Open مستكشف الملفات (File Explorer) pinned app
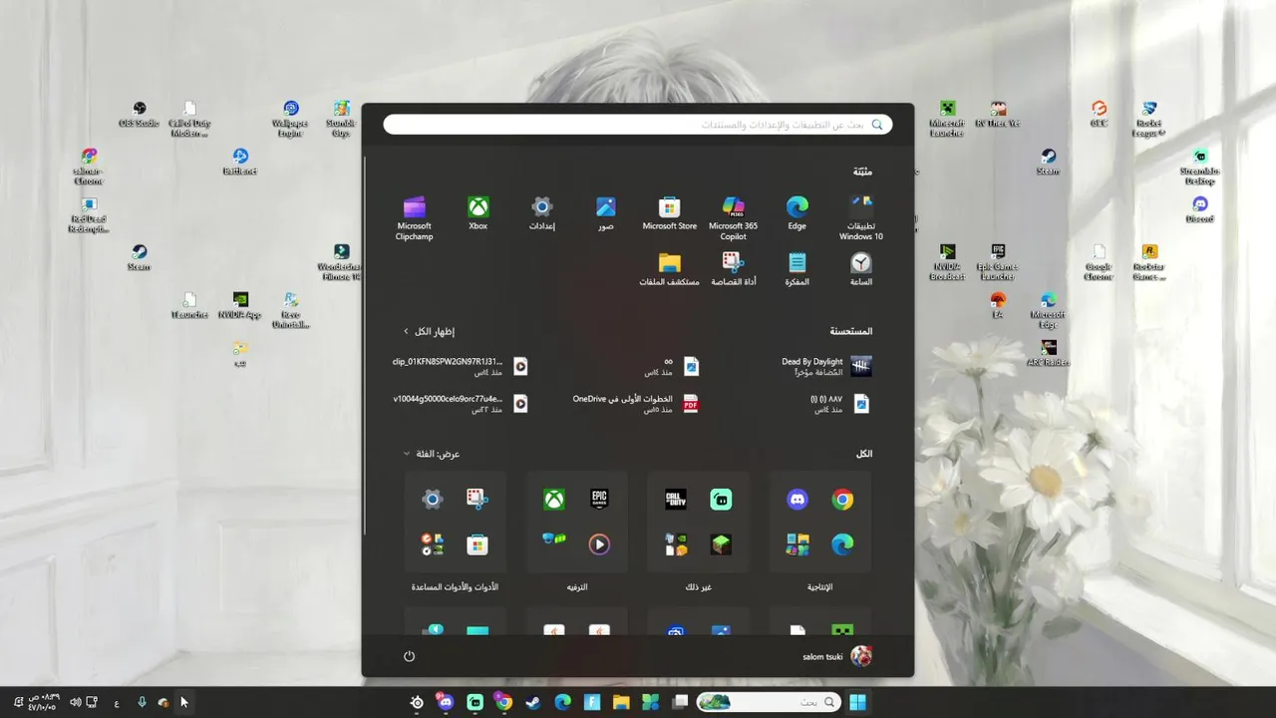 coord(669,269)
